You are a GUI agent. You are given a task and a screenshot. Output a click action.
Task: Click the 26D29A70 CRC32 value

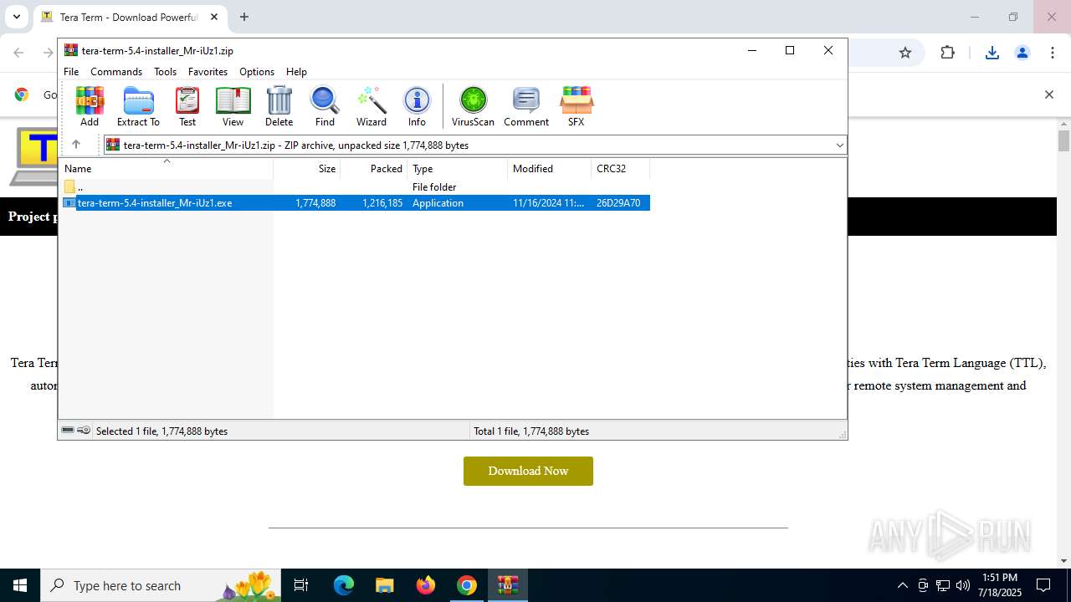click(x=618, y=203)
